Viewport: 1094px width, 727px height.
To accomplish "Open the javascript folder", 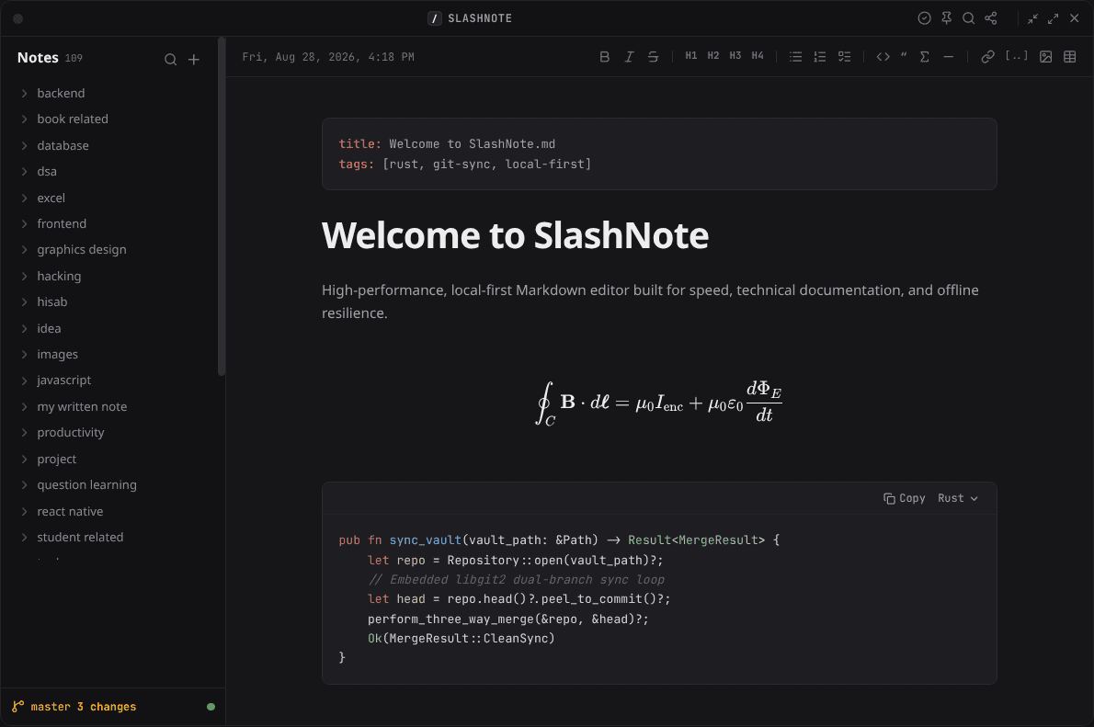I will click(x=63, y=381).
